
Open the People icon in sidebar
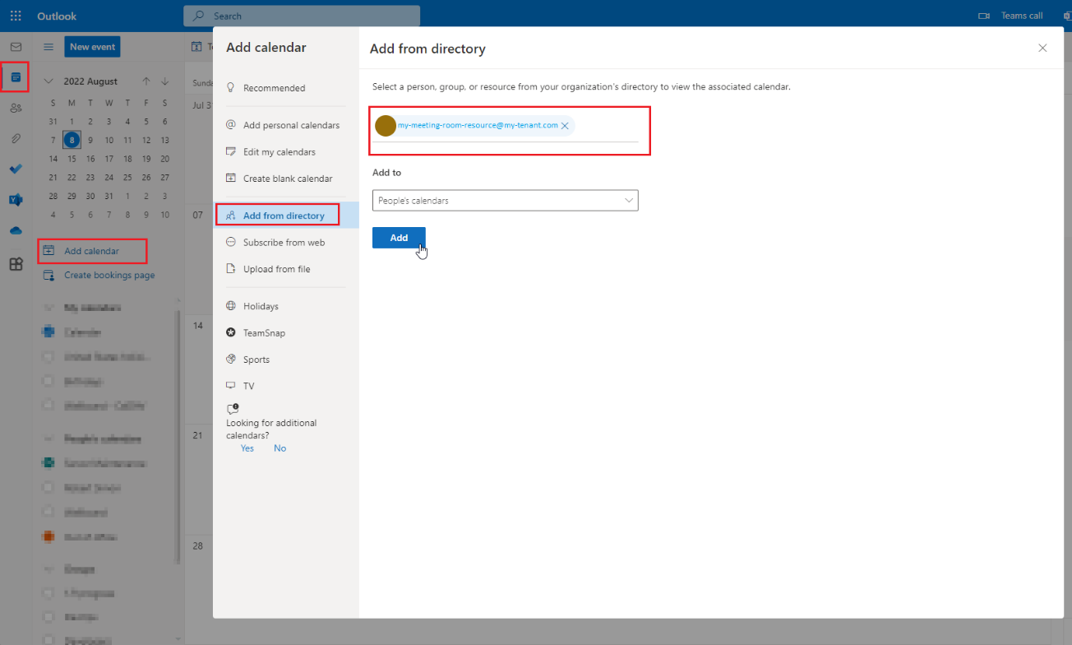coord(16,108)
